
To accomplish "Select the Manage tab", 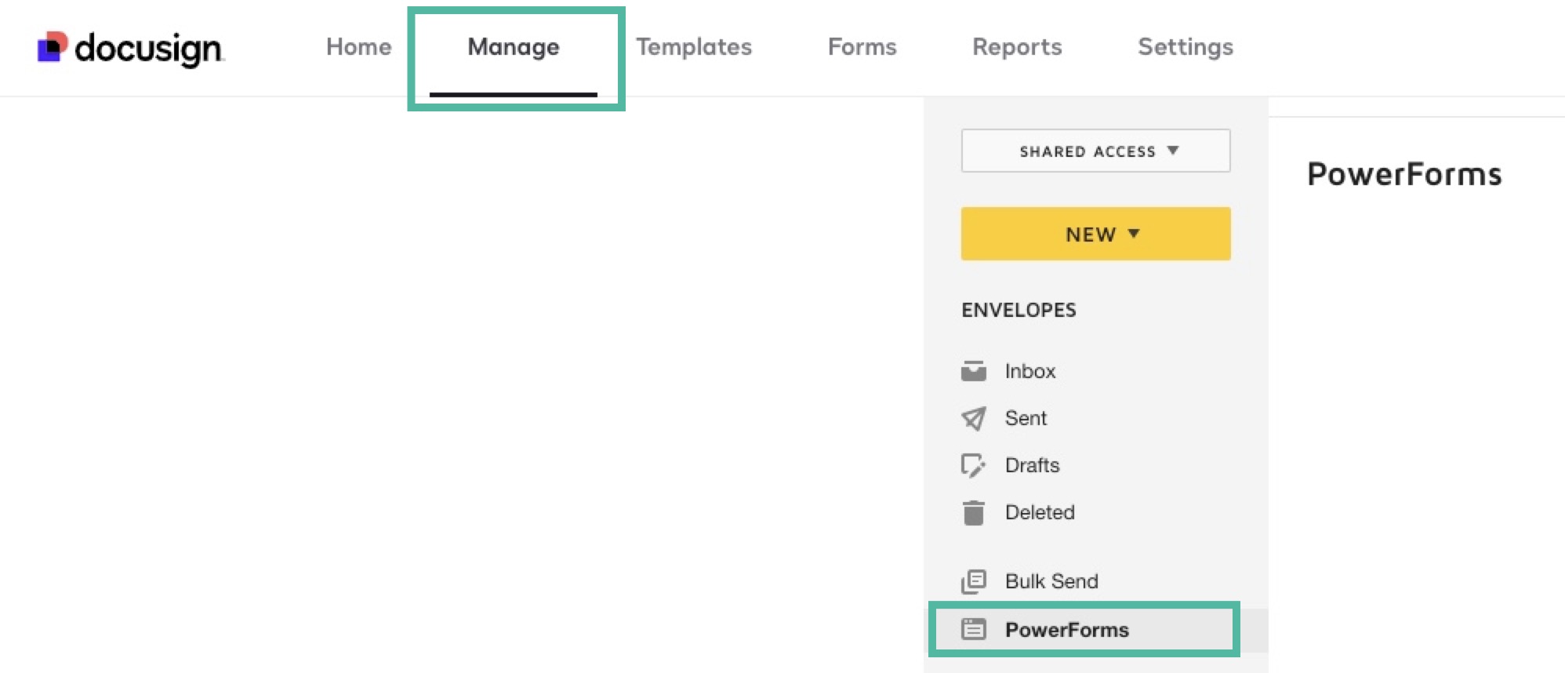I will 514,47.
